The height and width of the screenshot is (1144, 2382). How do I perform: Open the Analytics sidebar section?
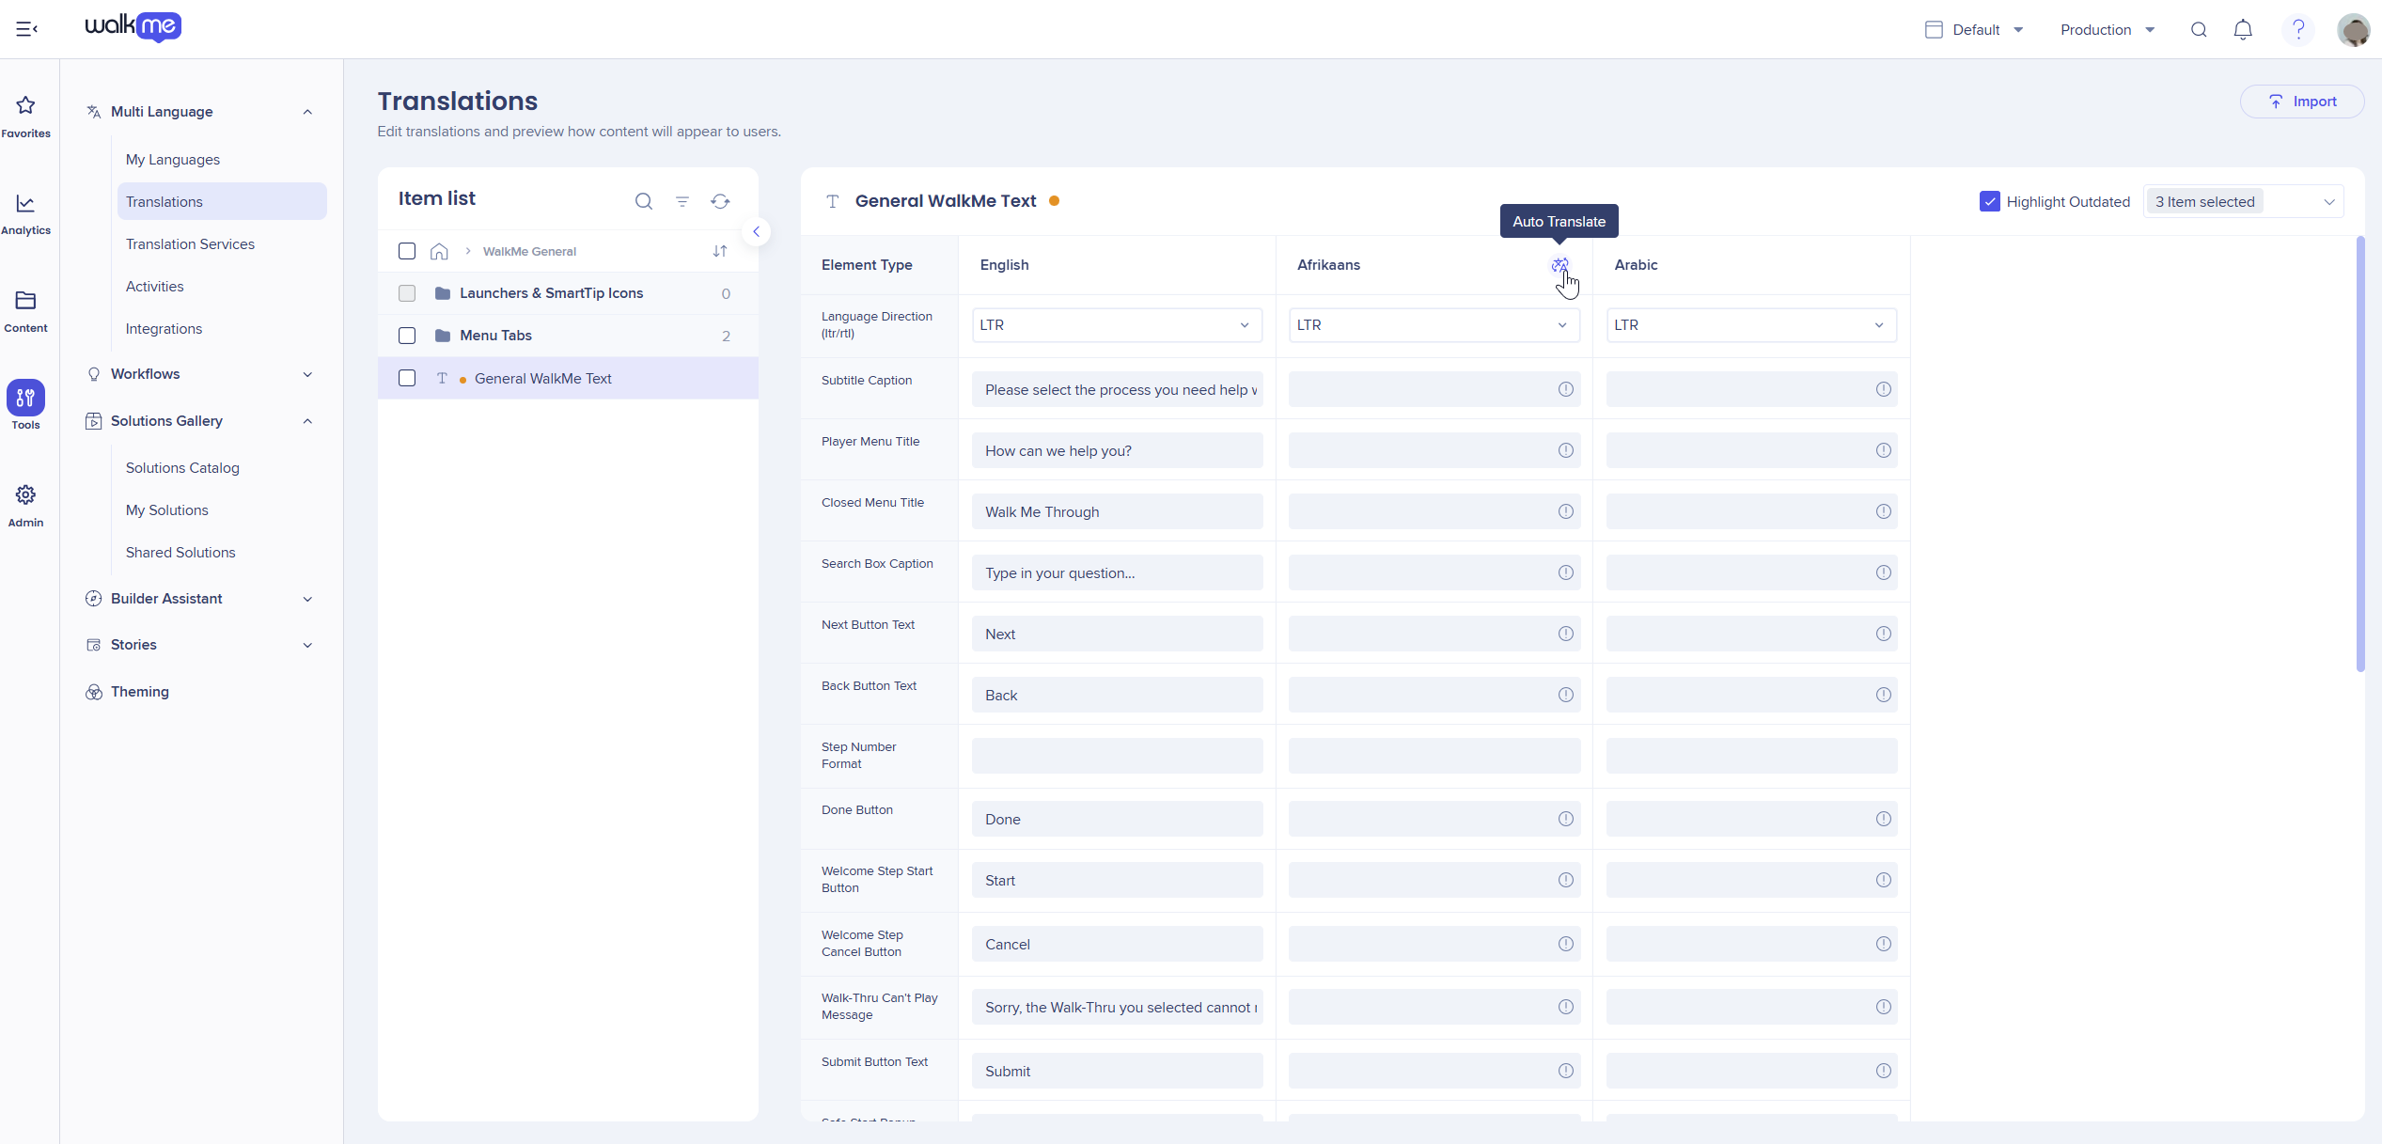25,214
